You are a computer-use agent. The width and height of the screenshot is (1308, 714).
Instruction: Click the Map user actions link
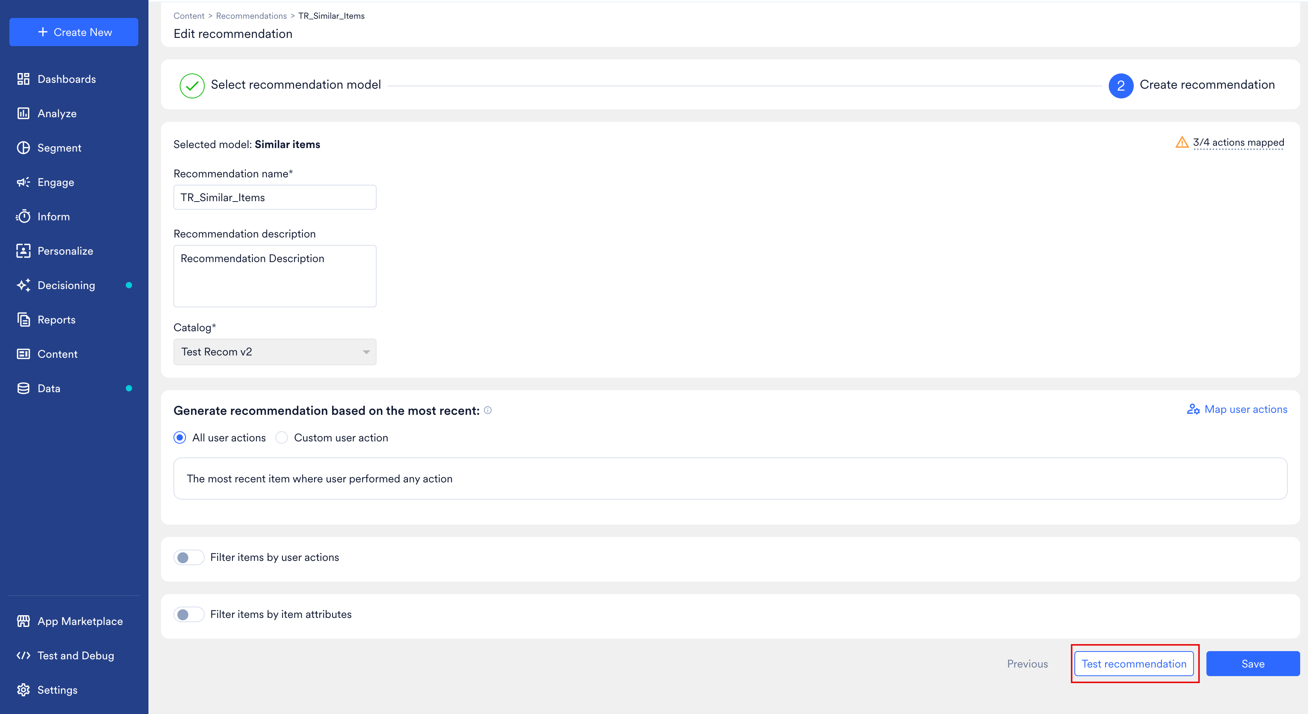[1237, 409]
